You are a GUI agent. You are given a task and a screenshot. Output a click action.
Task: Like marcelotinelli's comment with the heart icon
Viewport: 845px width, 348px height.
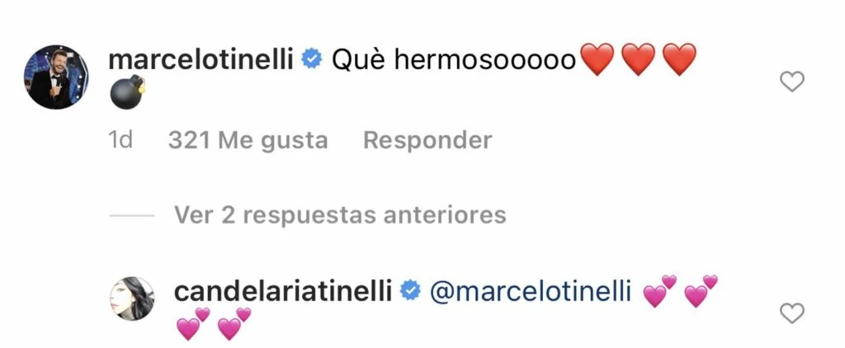coord(792,82)
